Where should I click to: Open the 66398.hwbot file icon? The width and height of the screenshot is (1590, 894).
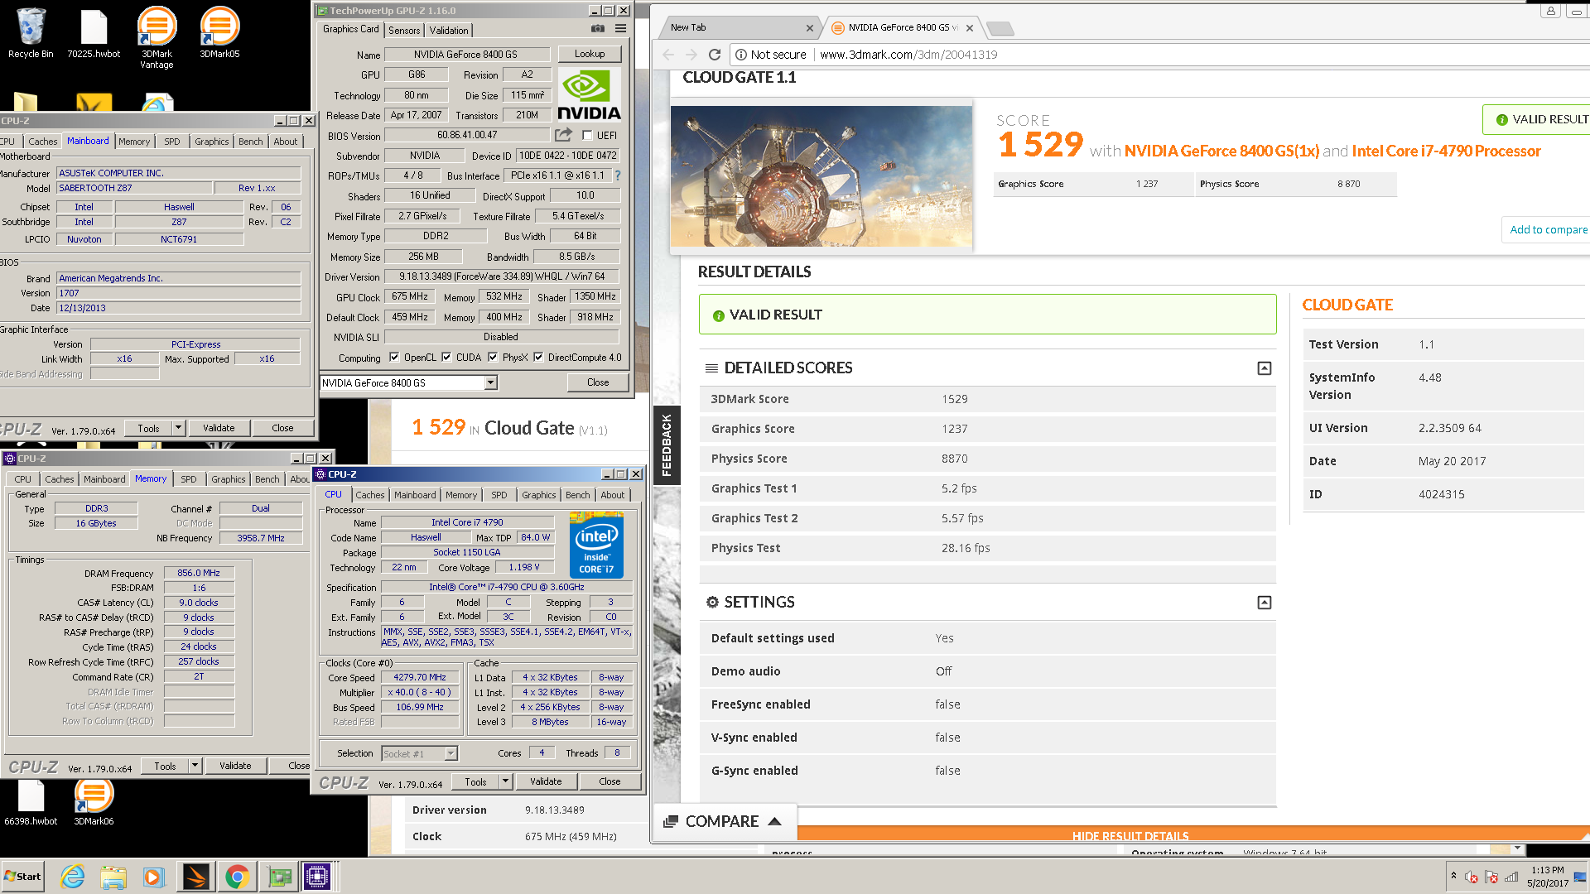pyautogui.click(x=31, y=801)
